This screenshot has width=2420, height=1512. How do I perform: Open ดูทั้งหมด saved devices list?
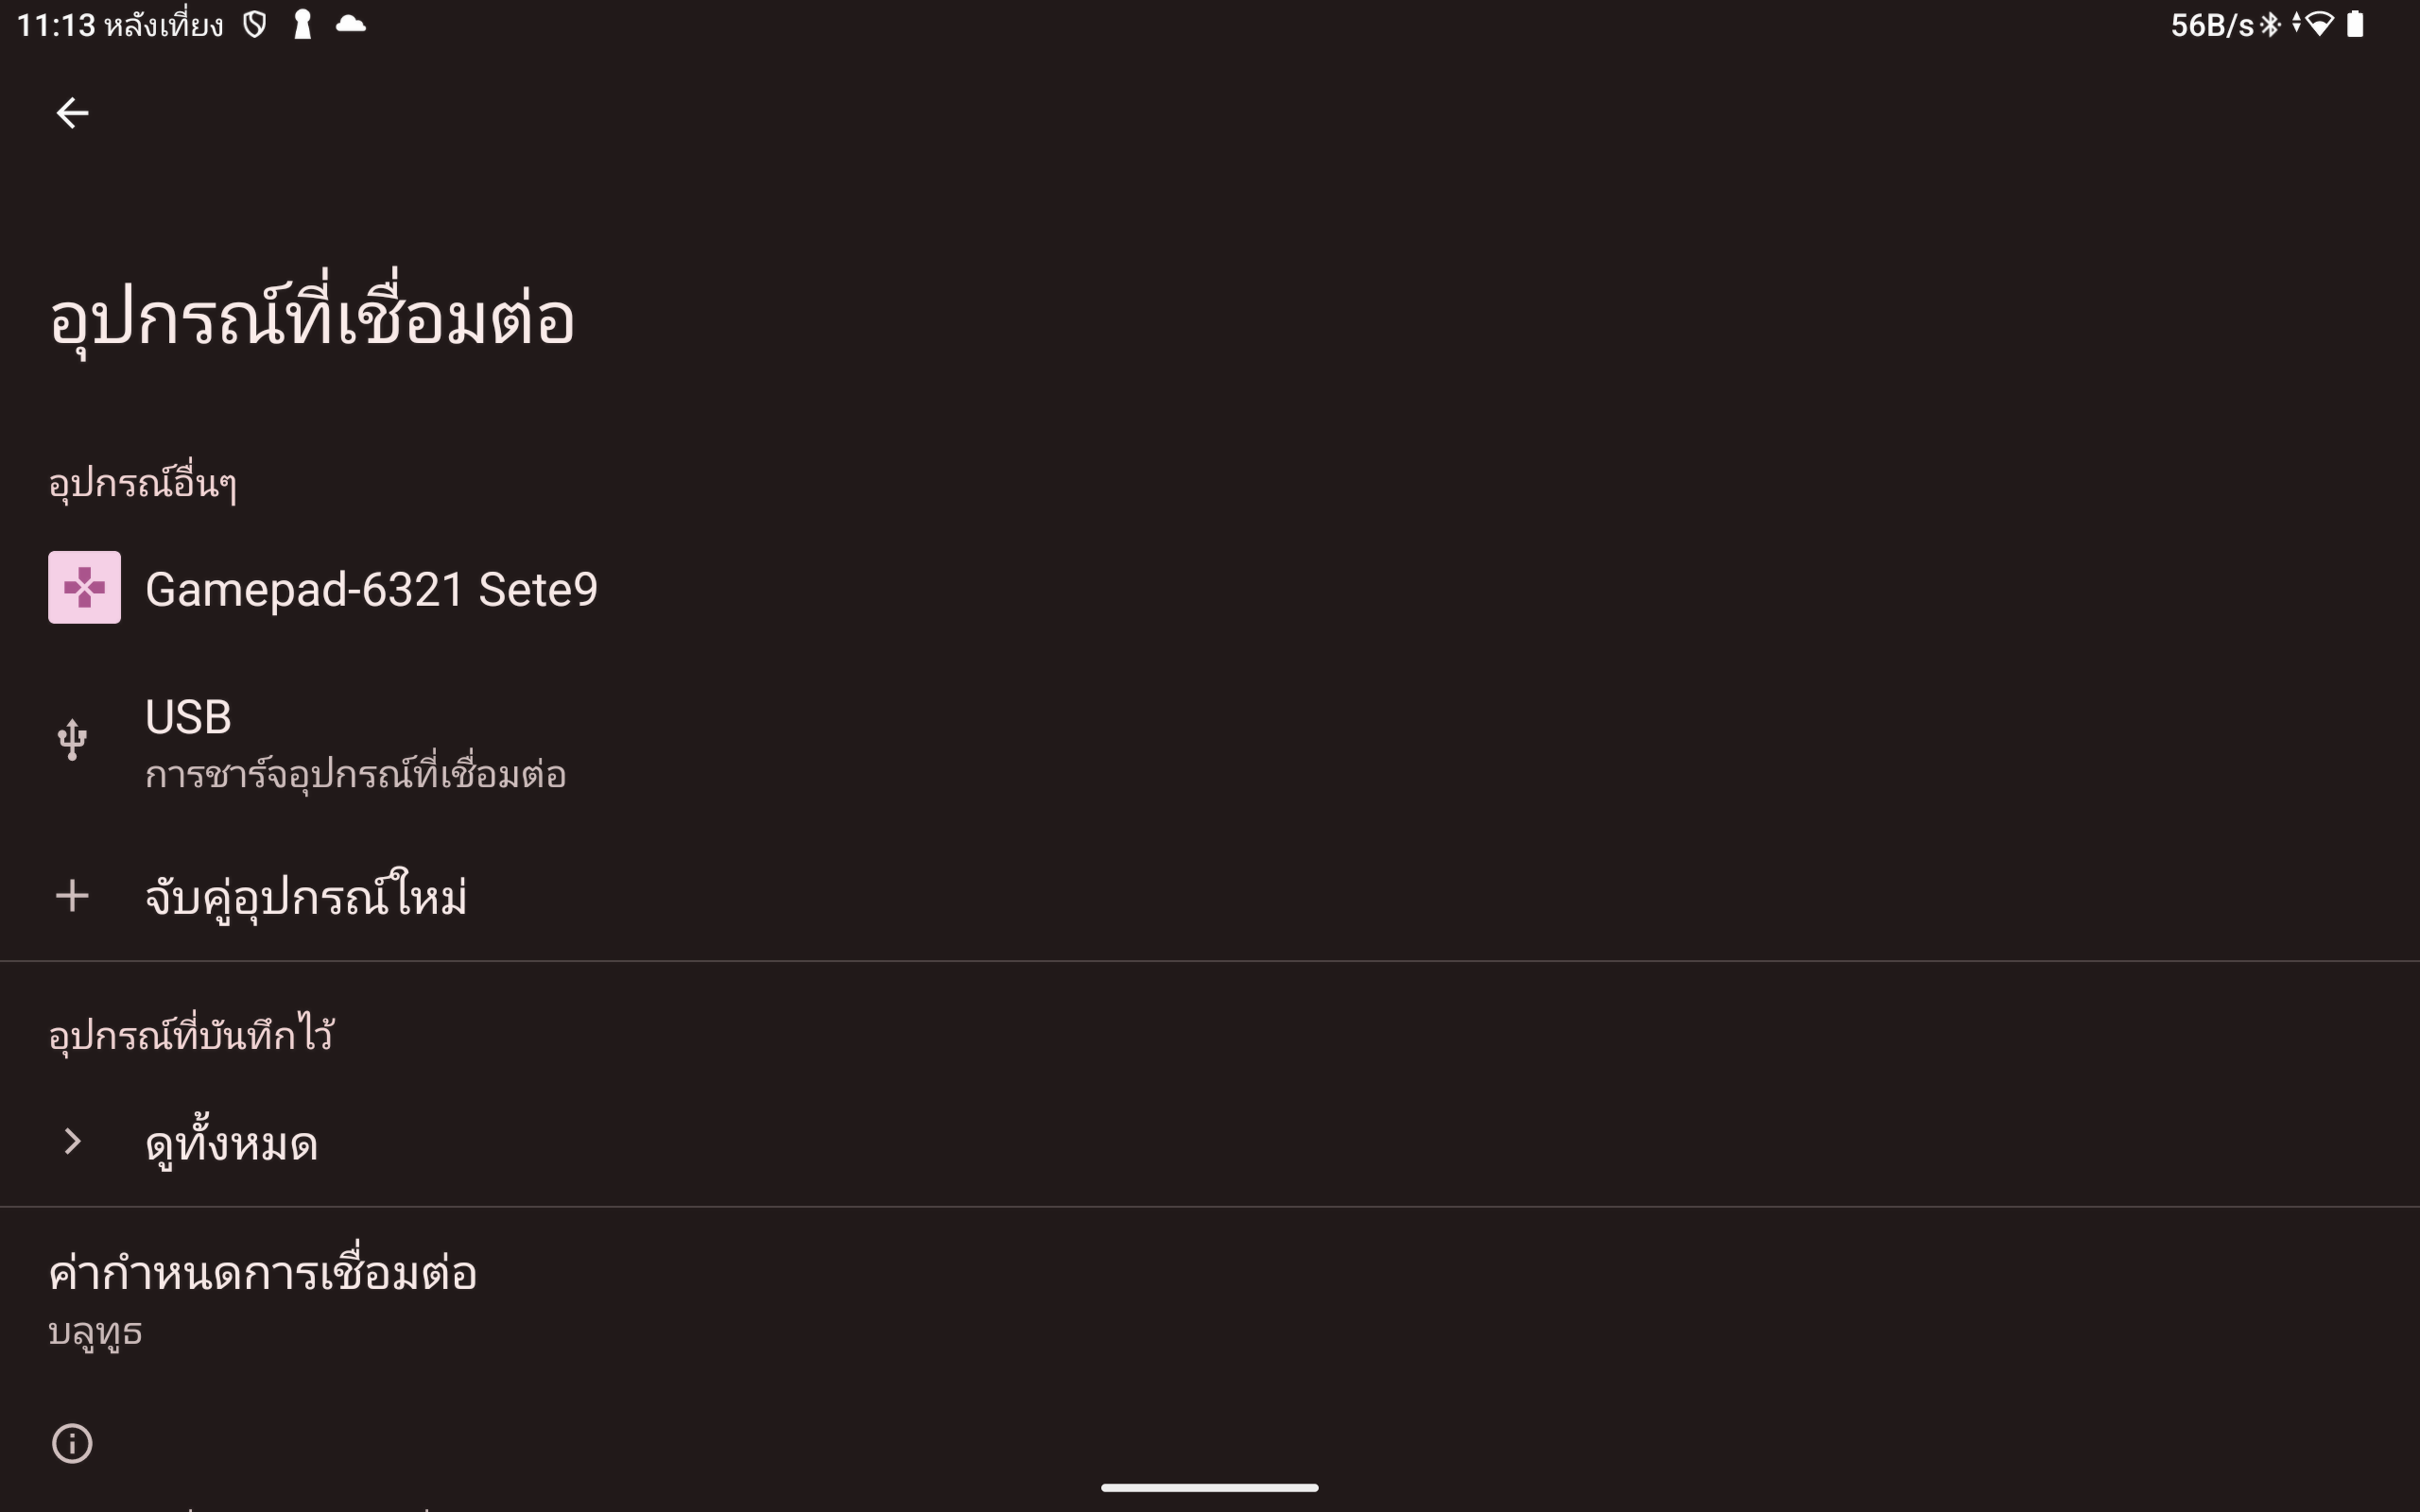click(231, 1143)
